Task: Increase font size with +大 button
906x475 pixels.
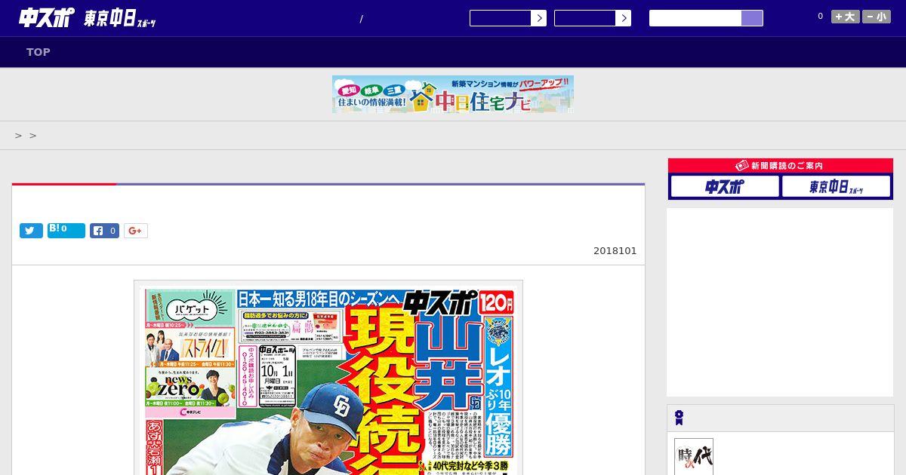Action: pos(845,17)
